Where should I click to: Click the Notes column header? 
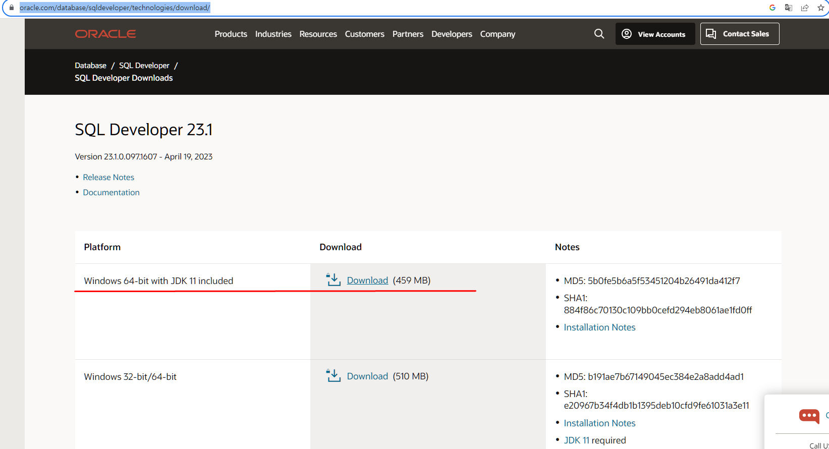pos(567,247)
